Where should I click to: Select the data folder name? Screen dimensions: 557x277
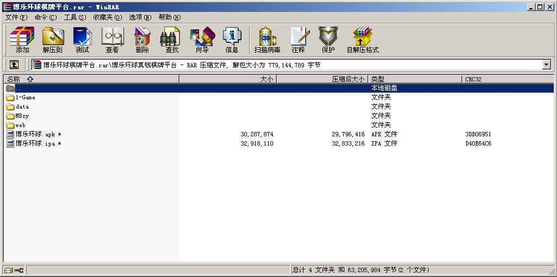22,106
